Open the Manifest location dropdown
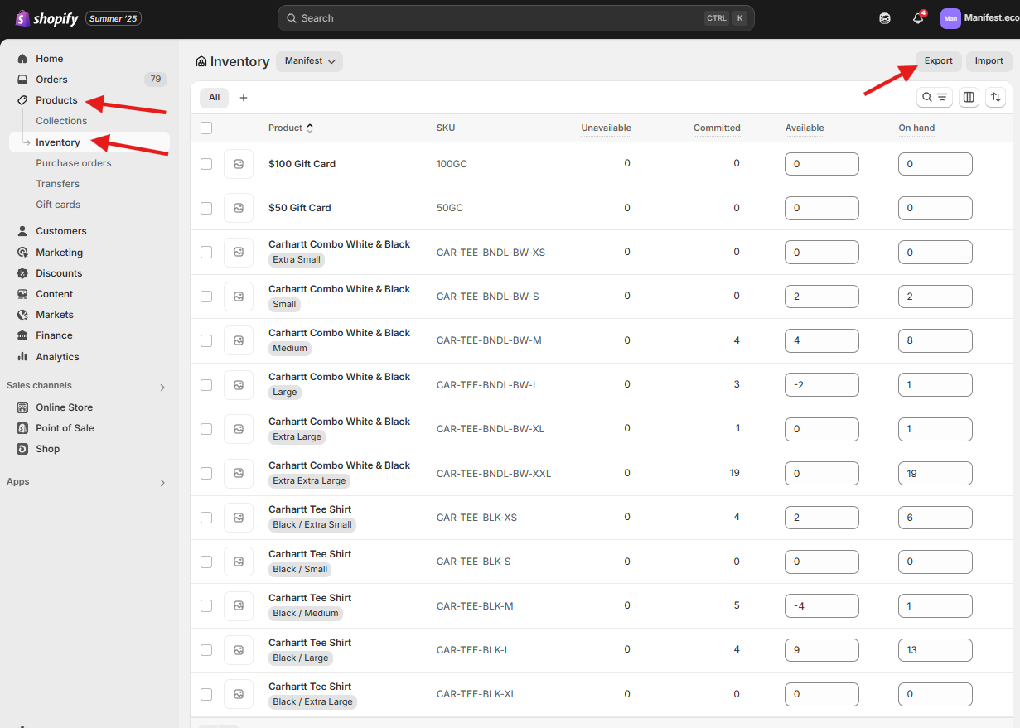The height and width of the screenshot is (728, 1020). click(309, 61)
